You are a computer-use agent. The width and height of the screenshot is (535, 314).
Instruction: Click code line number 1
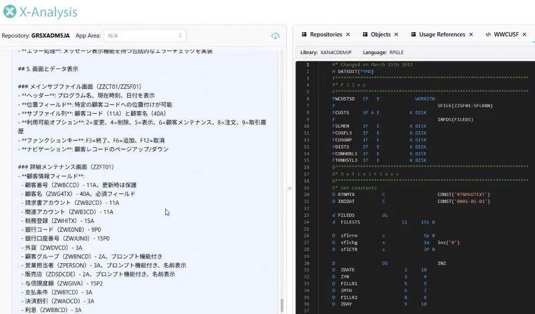(x=308, y=64)
